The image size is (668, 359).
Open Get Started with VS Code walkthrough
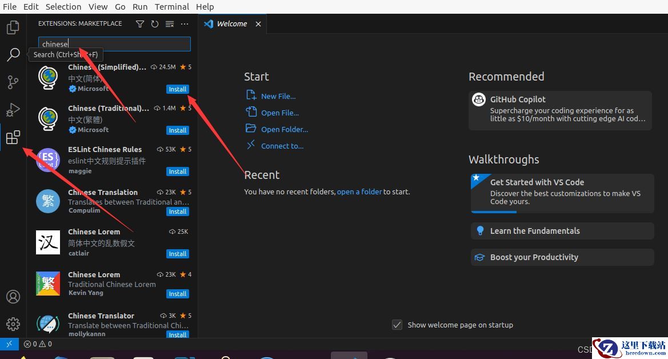coord(562,193)
